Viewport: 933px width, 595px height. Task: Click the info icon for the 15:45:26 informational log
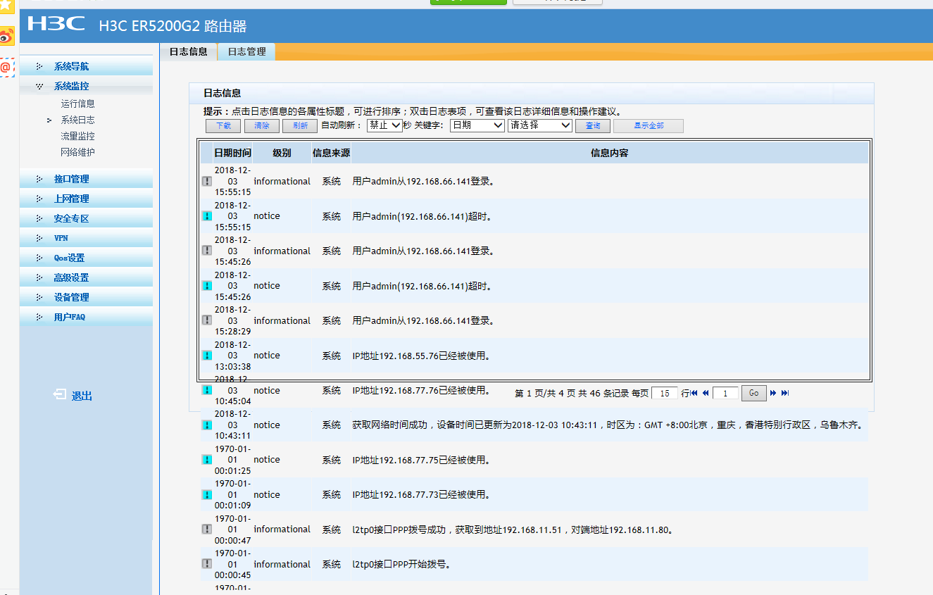click(207, 251)
